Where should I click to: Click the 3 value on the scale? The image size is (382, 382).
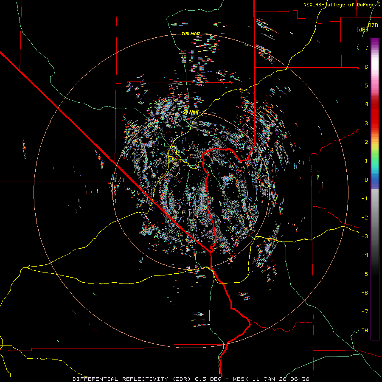coord(366,123)
